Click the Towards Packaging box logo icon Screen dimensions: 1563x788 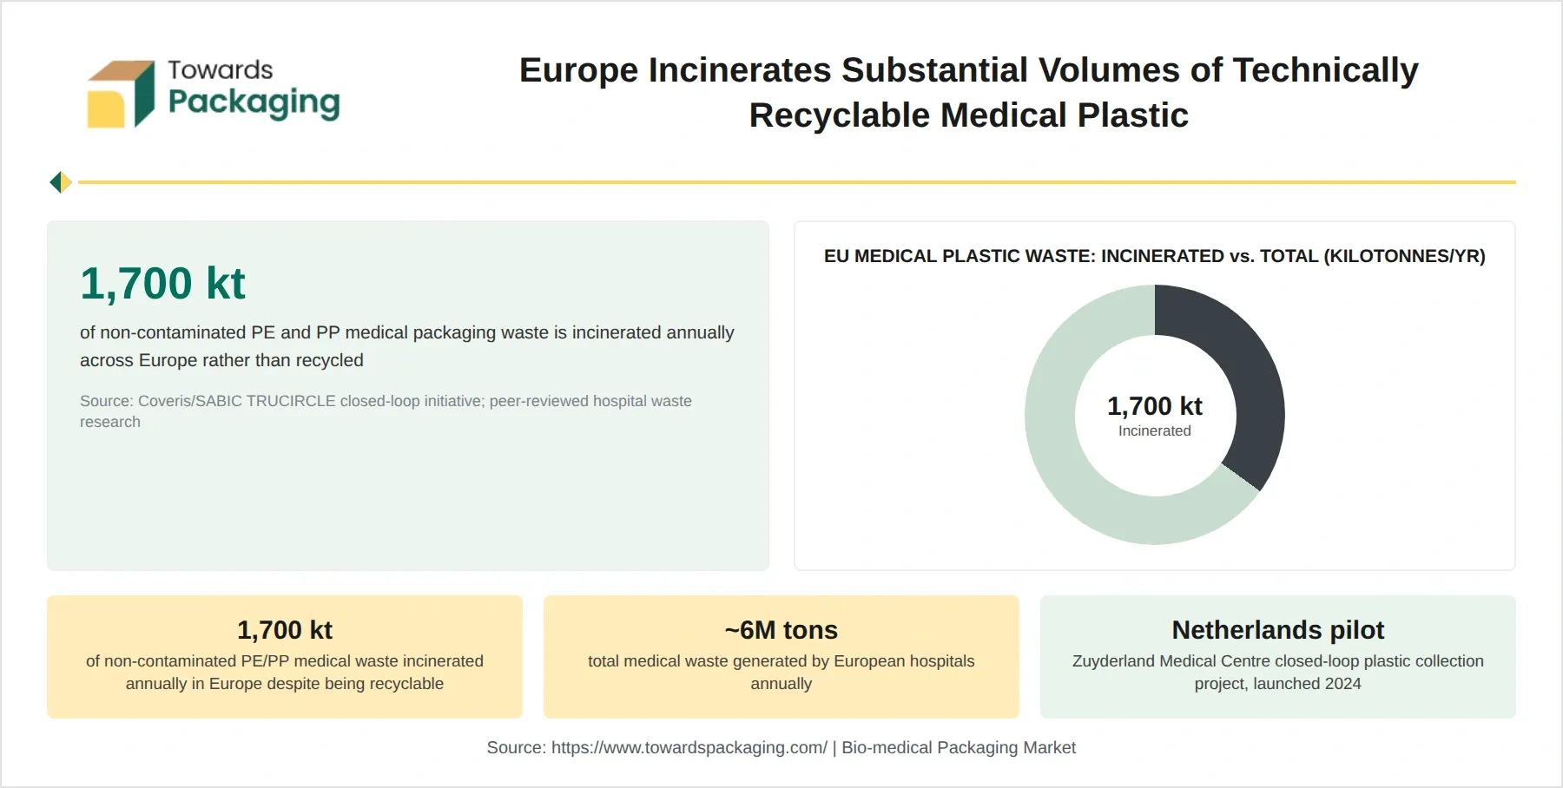click(x=121, y=94)
